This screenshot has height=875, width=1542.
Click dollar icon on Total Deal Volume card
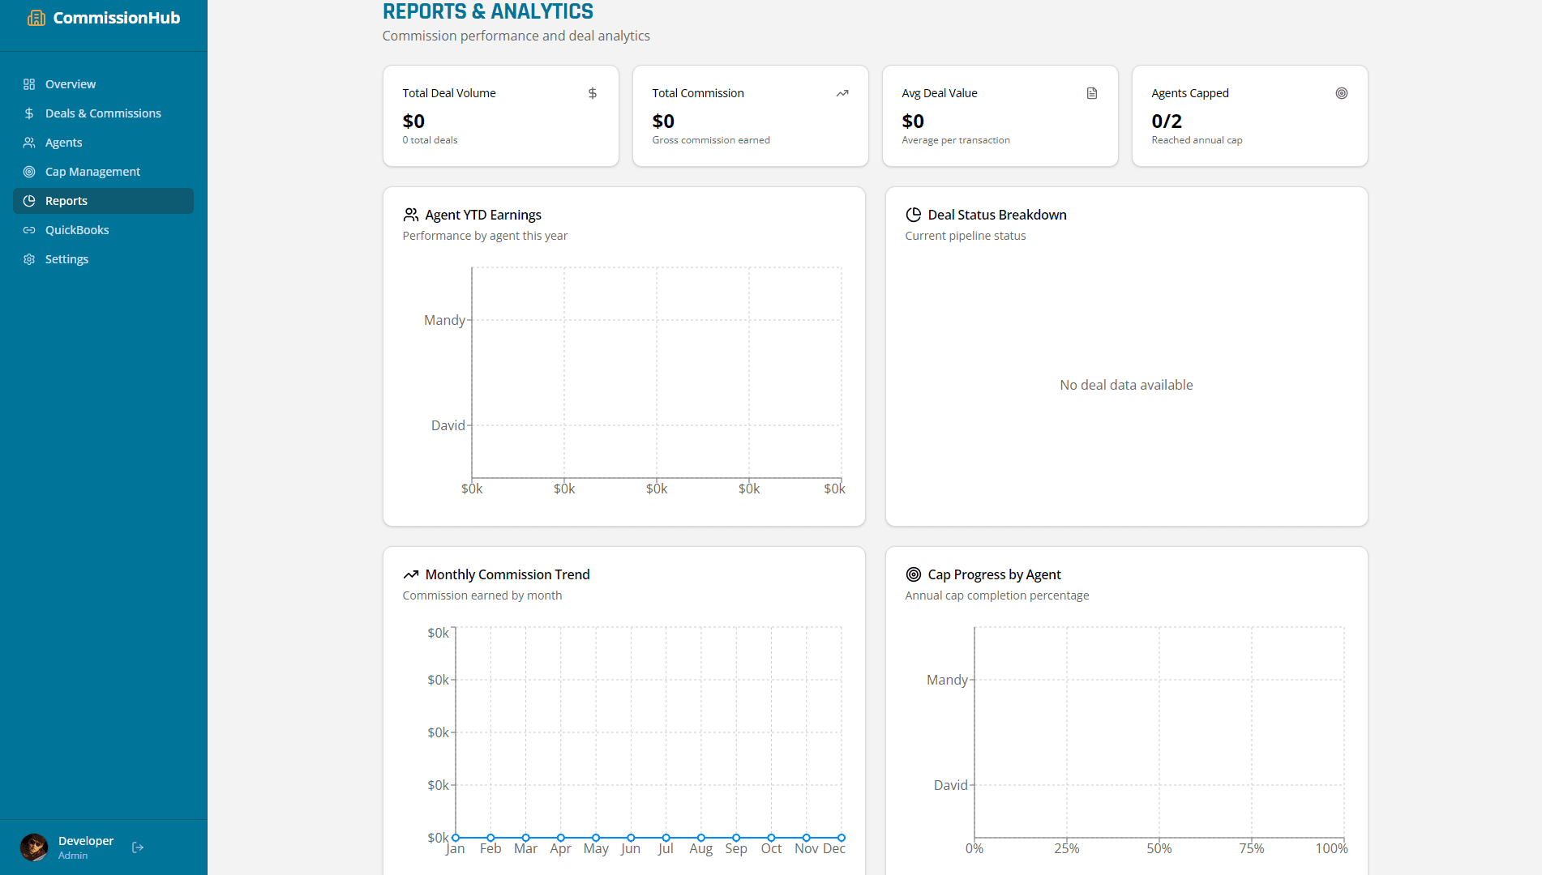click(593, 93)
